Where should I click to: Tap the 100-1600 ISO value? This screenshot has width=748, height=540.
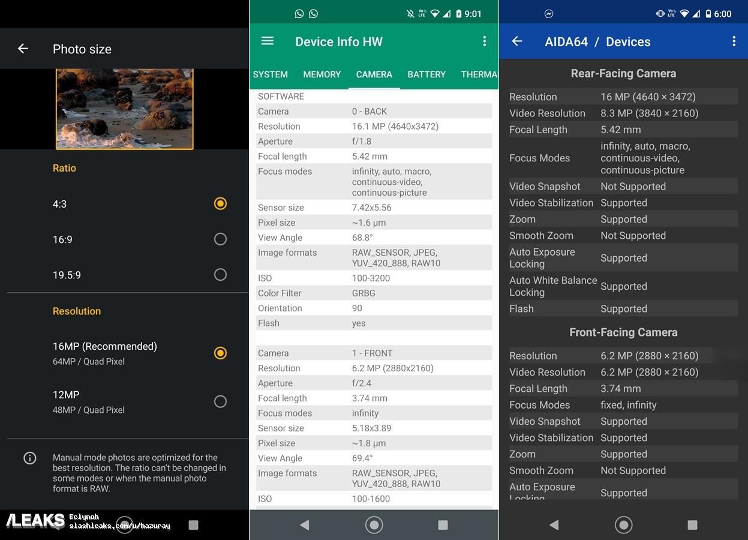371,499
